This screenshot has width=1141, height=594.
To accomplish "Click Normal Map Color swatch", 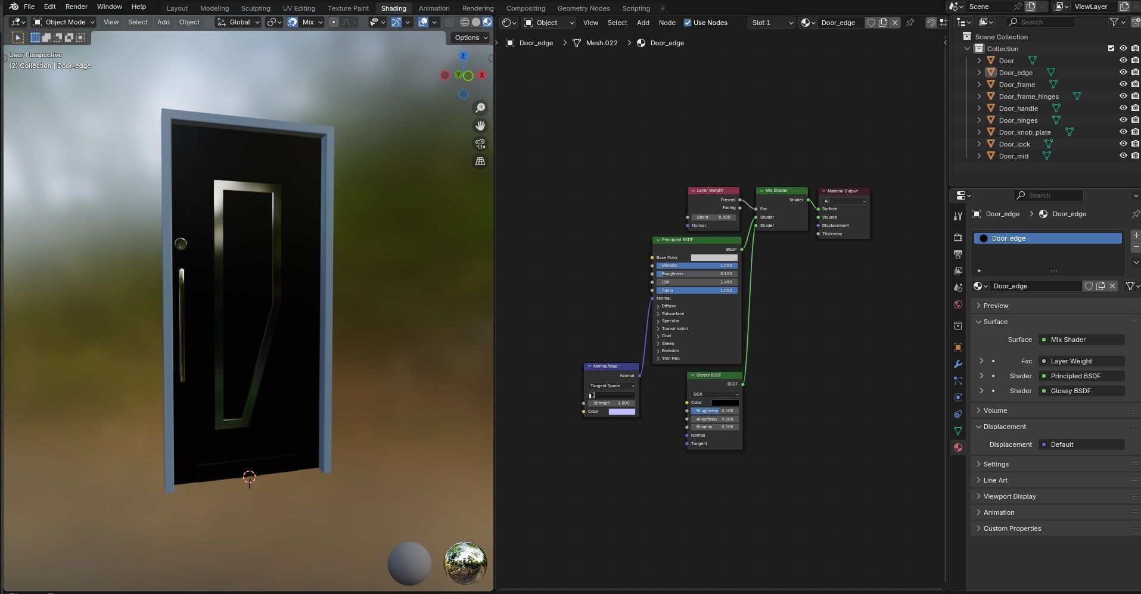I will click(x=621, y=412).
